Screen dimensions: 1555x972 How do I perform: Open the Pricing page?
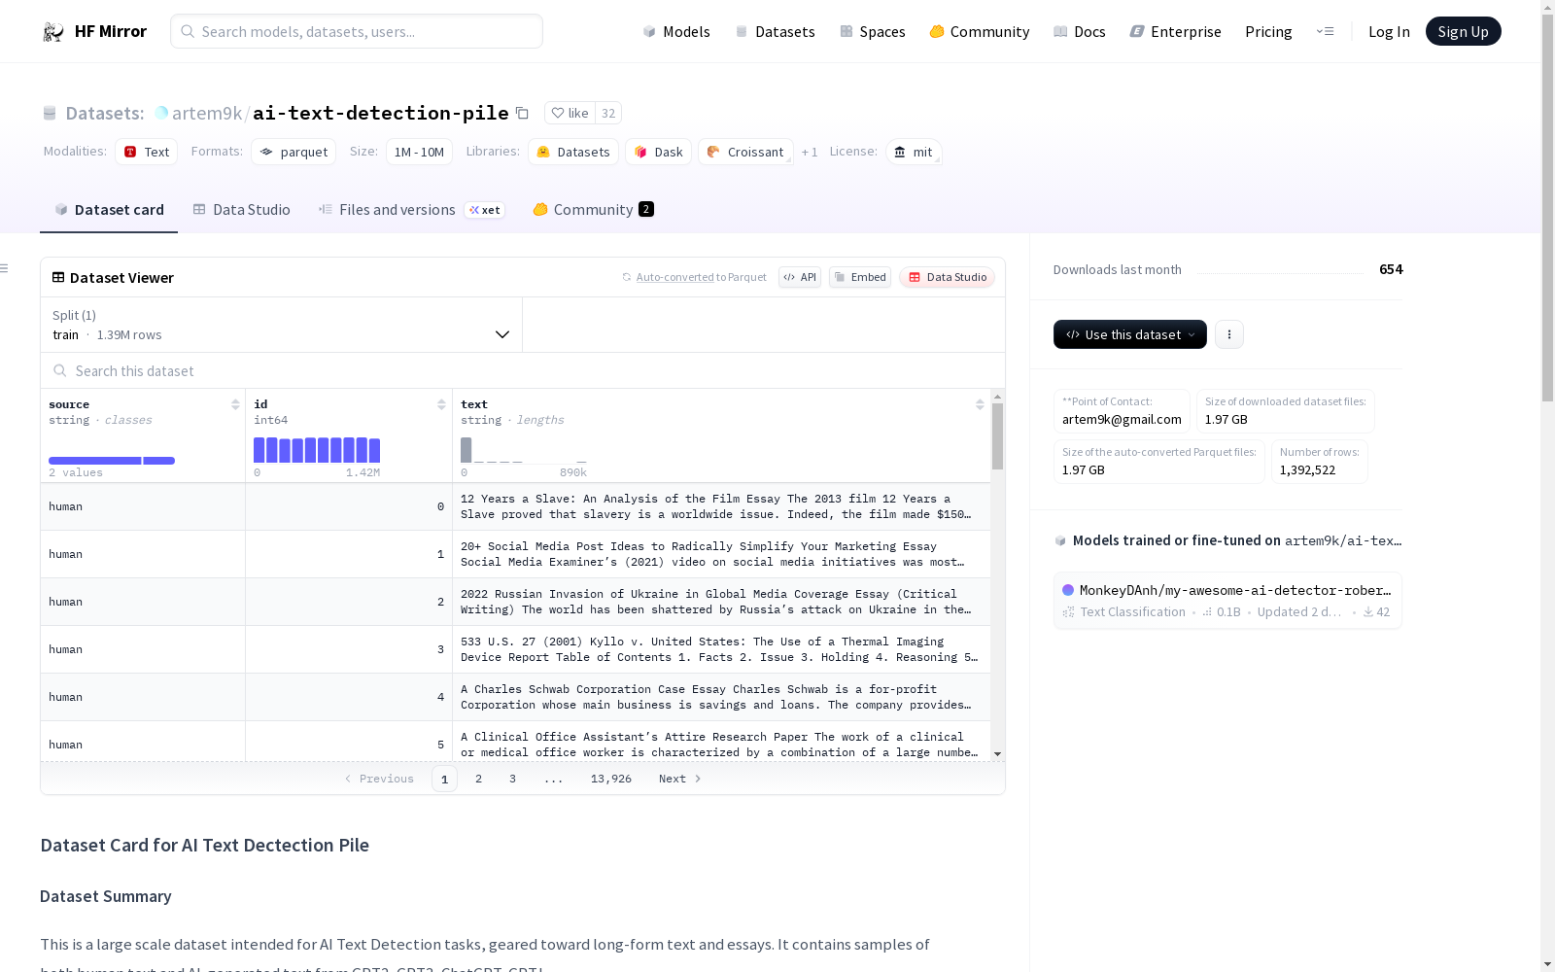1268,32
